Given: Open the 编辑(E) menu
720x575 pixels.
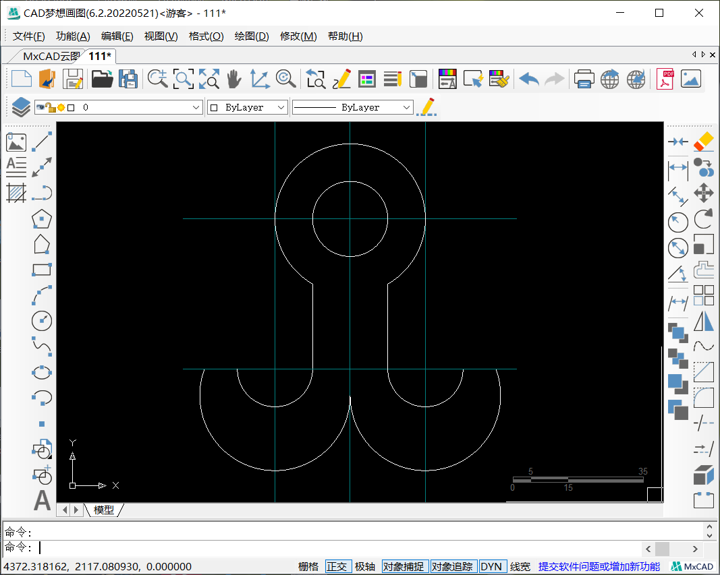Looking at the screenshot, I should click(117, 36).
